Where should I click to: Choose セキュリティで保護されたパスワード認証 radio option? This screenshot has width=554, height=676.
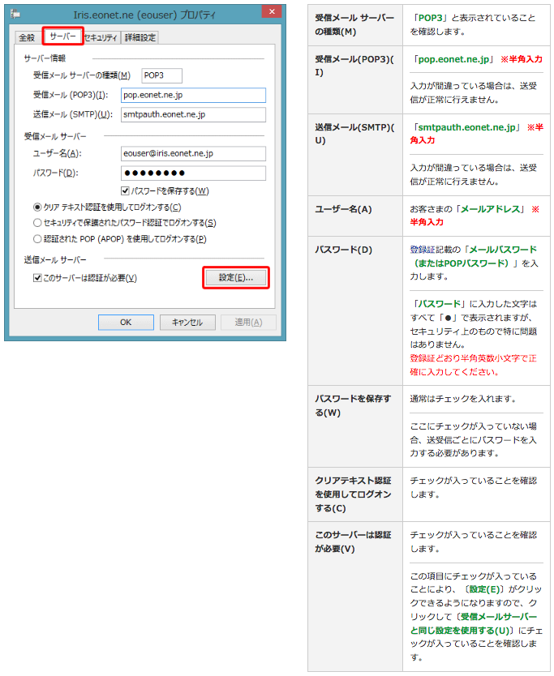click(37, 223)
